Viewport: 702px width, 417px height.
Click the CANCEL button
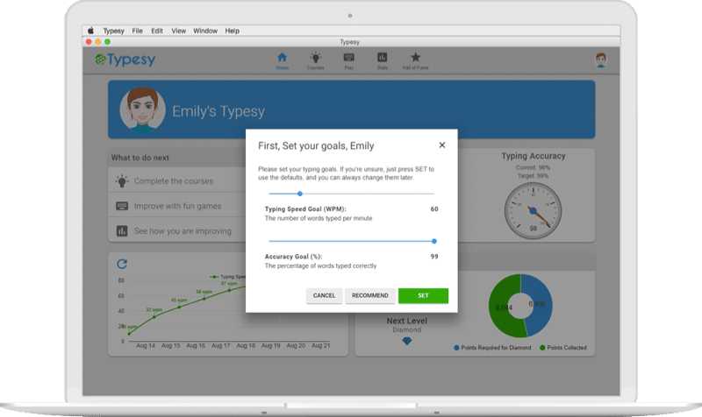(324, 295)
